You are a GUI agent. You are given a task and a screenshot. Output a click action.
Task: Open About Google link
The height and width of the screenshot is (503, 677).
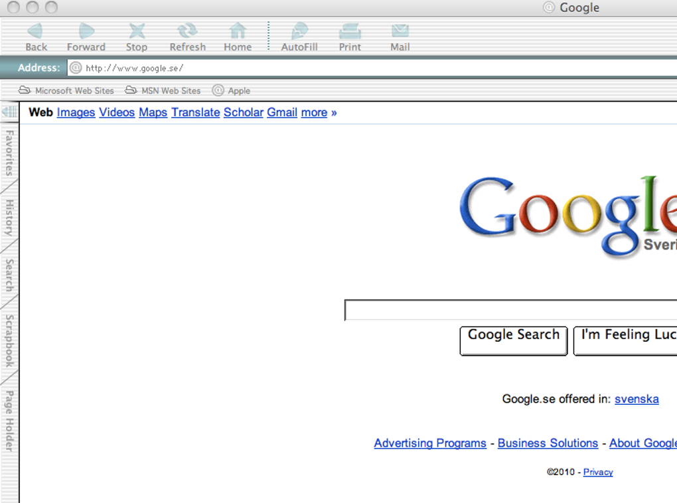tap(643, 443)
